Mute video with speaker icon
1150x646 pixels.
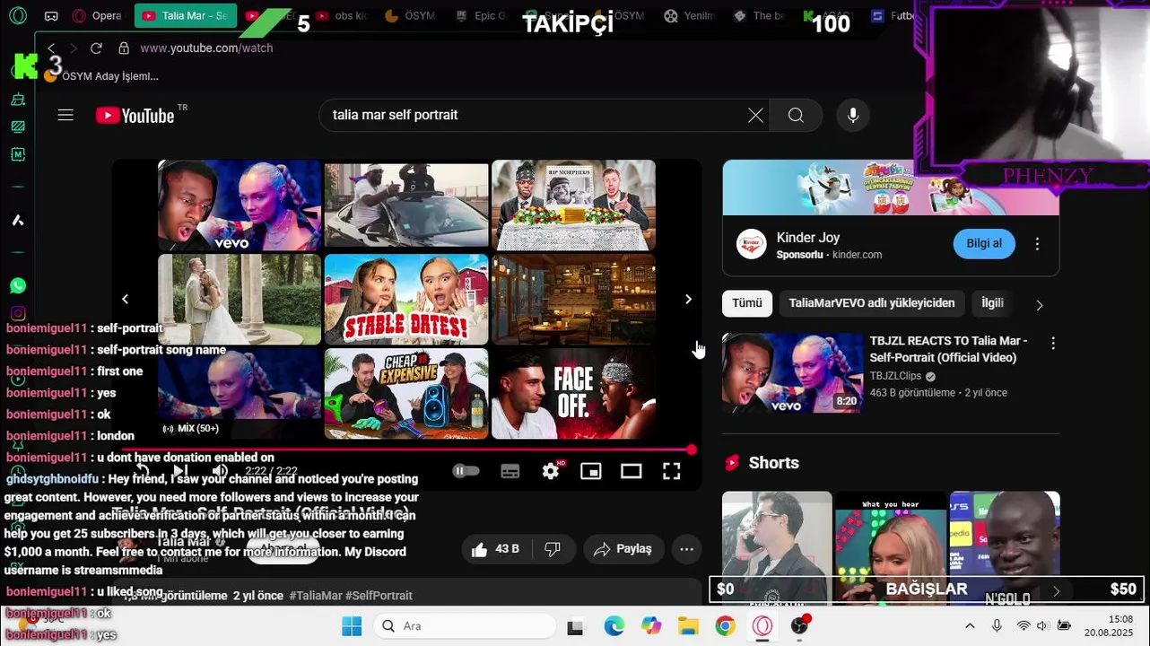click(x=220, y=471)
